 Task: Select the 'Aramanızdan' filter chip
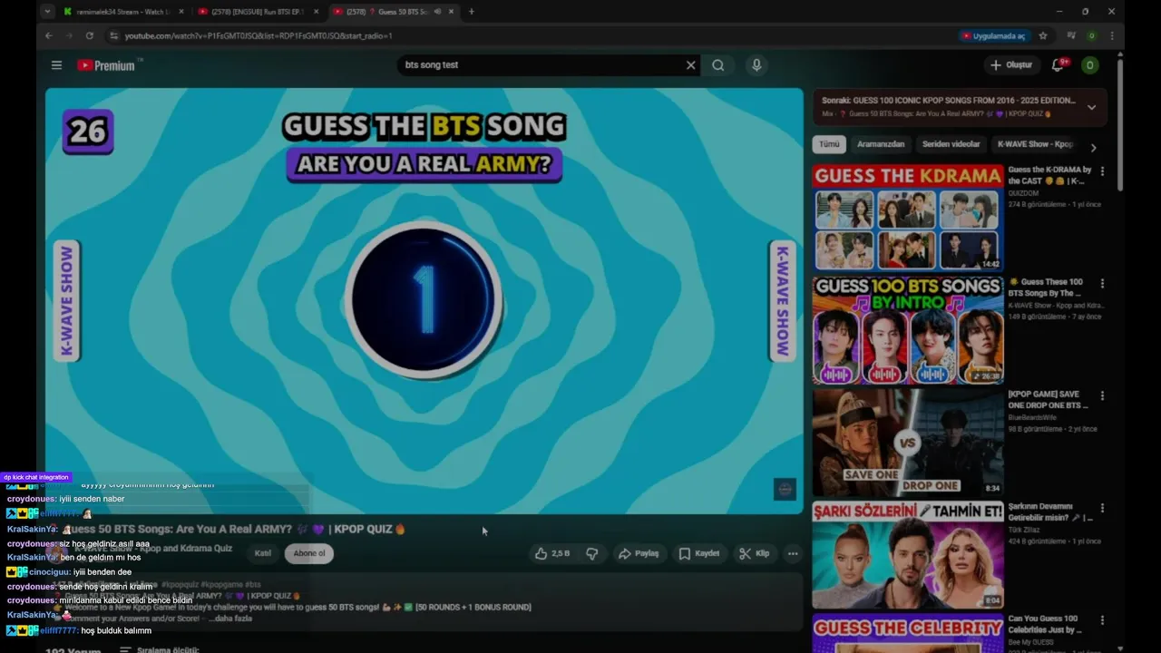881,144
